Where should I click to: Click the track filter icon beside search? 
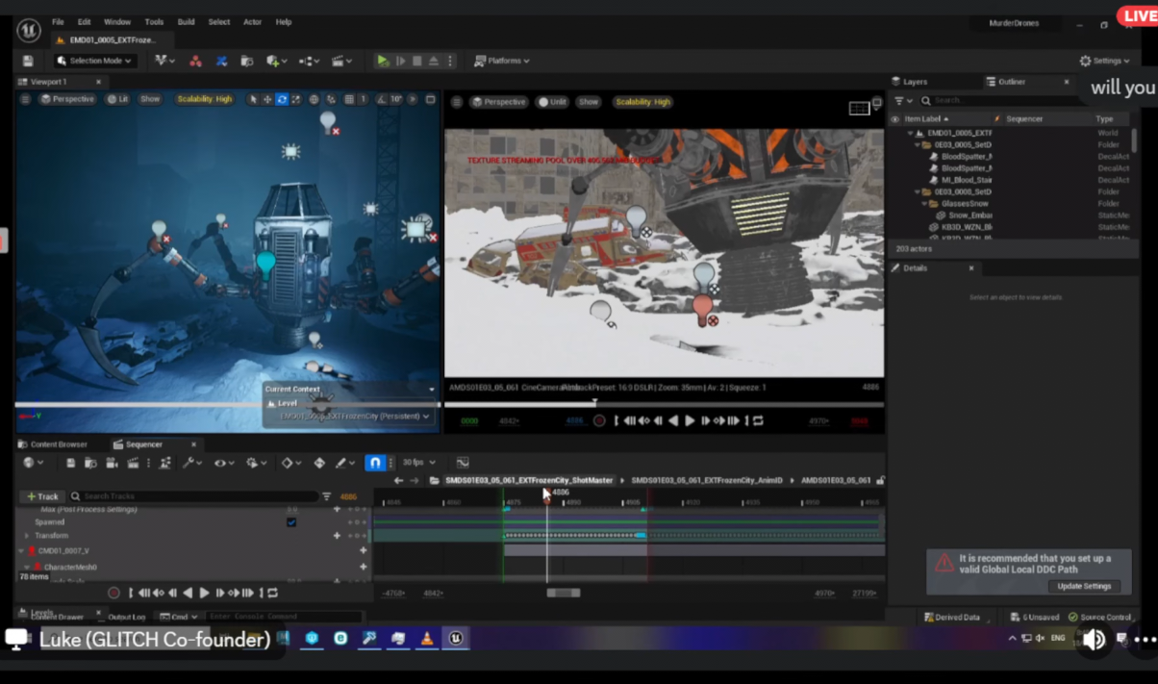[327, 496]
